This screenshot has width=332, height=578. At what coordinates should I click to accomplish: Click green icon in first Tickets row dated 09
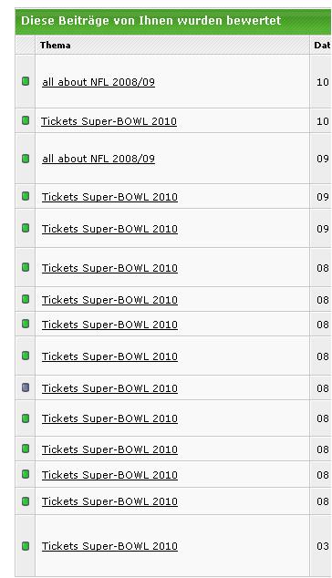[26, 196]
